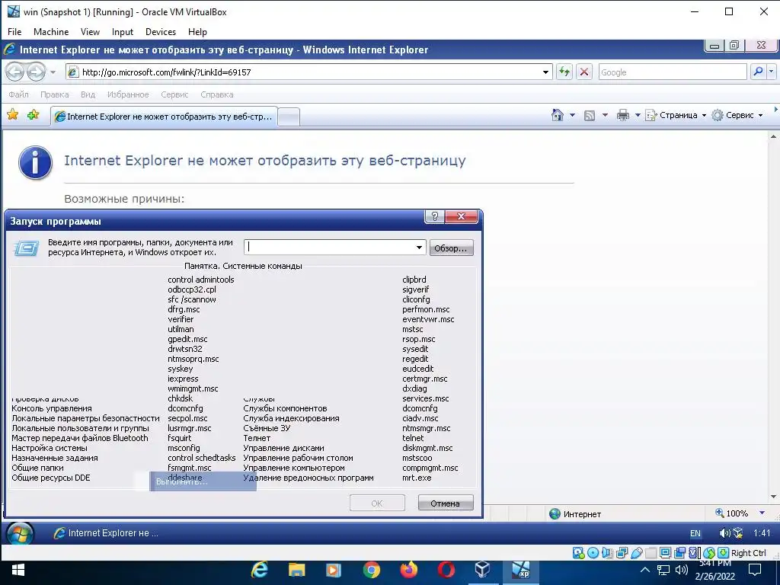Open File Explorer from host taskbar

point(296,570)
